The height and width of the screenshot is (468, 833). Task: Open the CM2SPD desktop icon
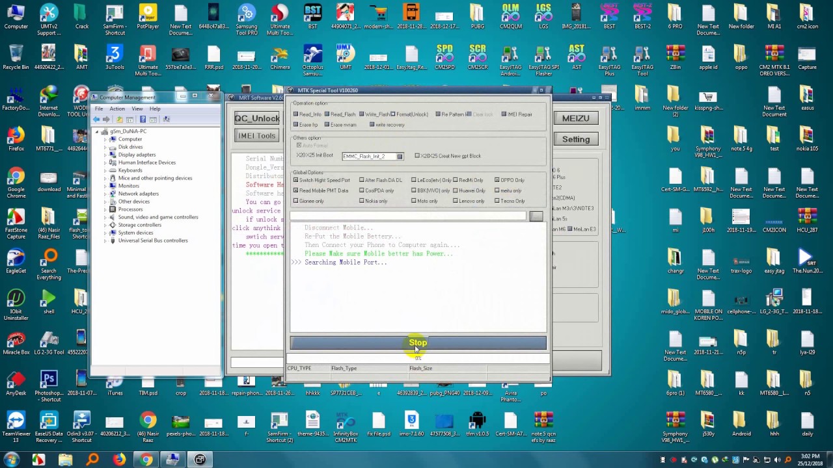pyautogui.click(x=444, y=57)
